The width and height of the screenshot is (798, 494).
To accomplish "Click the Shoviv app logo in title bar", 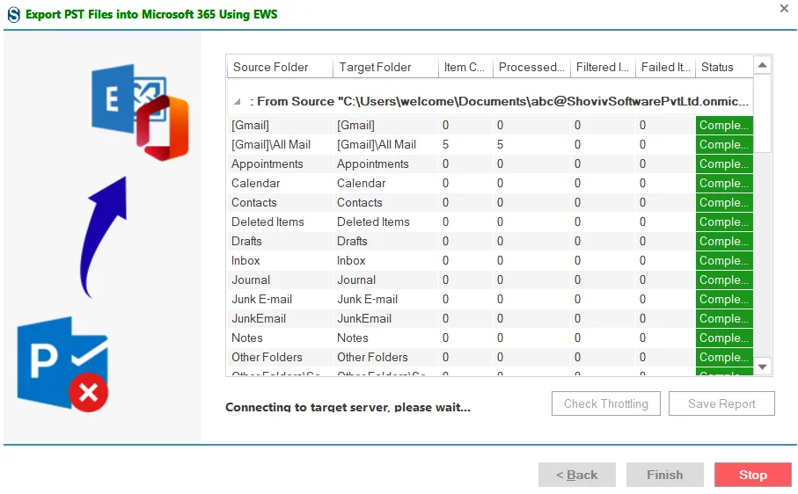I will (14, 14).
